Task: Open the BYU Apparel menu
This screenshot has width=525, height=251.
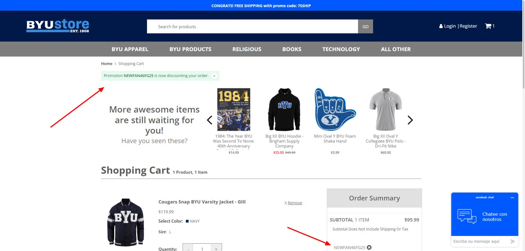Action: pyautogui.click(x=130, y=49)
